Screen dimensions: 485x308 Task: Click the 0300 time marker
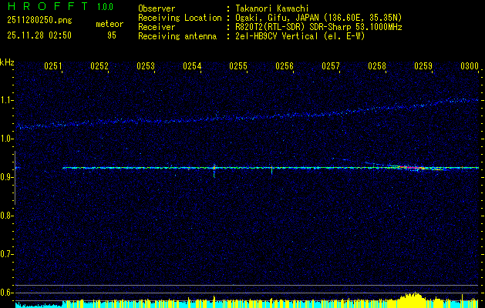(x=469, y=67)
